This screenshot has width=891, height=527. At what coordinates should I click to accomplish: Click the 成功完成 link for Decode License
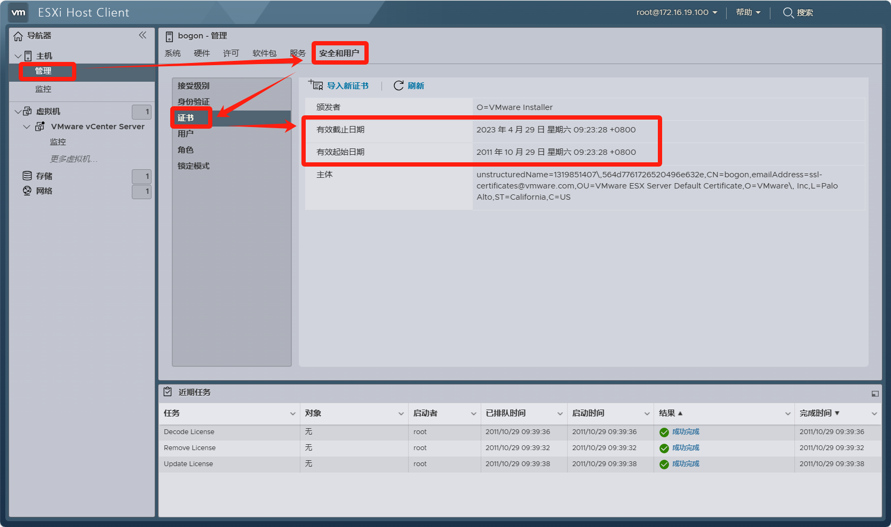coord(686,432)
